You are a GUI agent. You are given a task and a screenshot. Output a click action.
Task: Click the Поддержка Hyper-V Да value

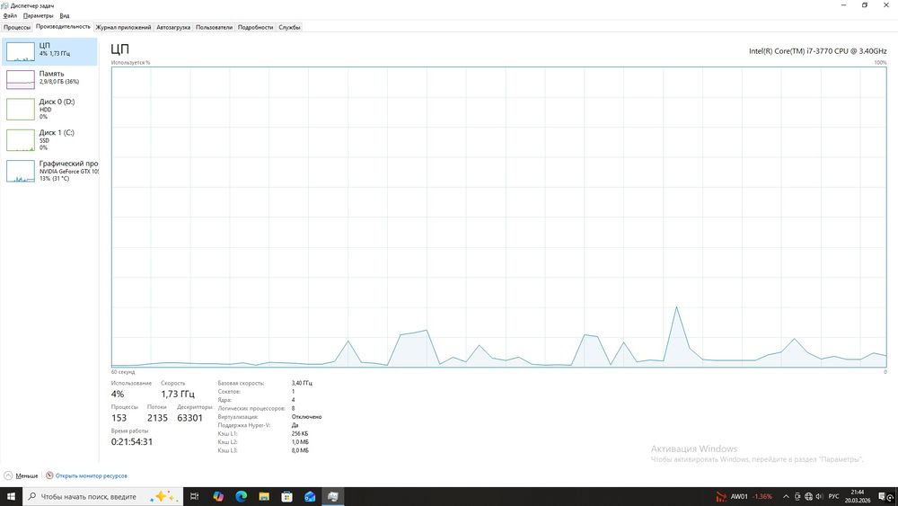(295, 425)
